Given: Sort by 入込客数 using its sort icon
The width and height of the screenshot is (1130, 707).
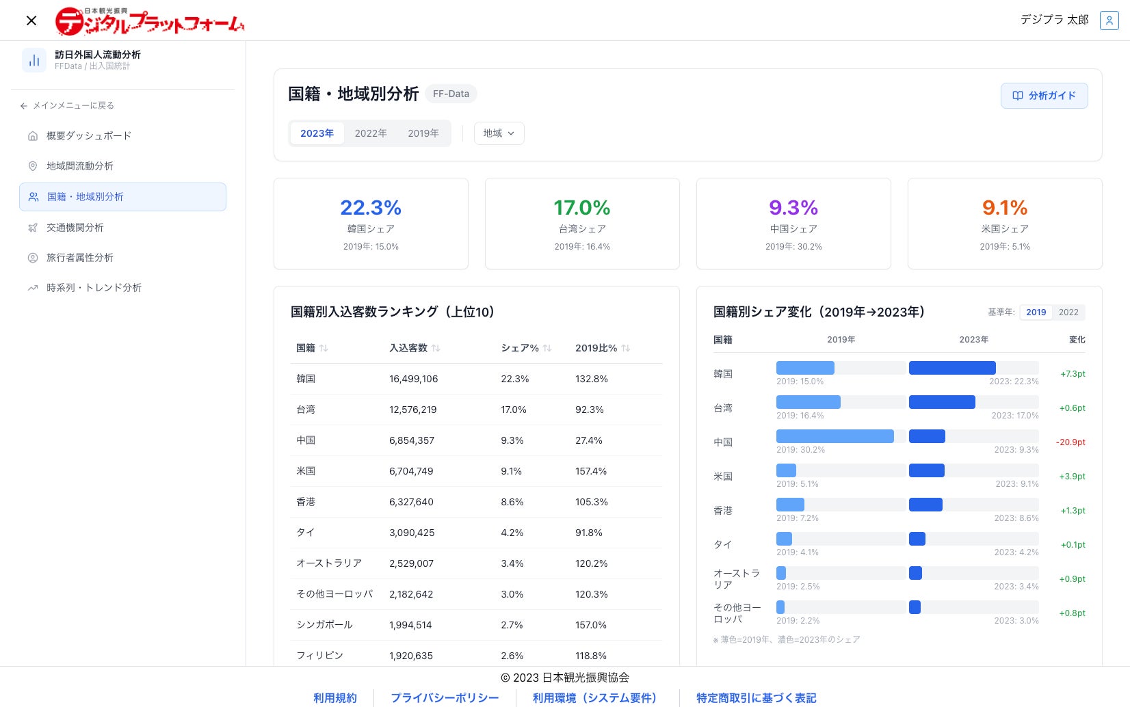Looking at the screenshot, I should (436, 348).
